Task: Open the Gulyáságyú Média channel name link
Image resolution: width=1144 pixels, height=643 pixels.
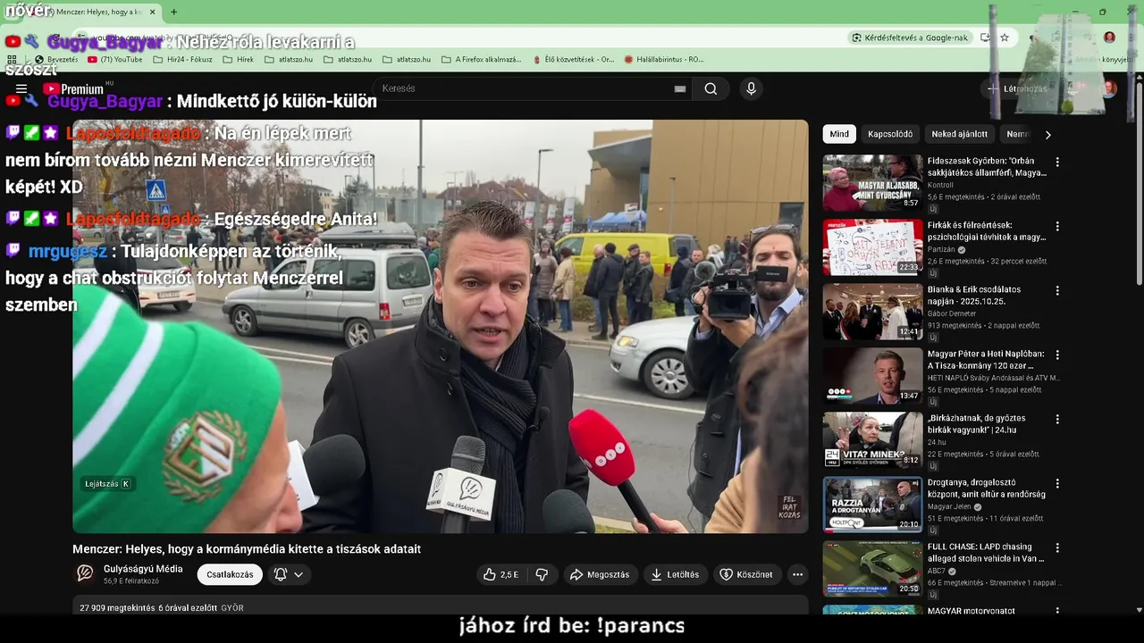Action: (x=143, y=569)
